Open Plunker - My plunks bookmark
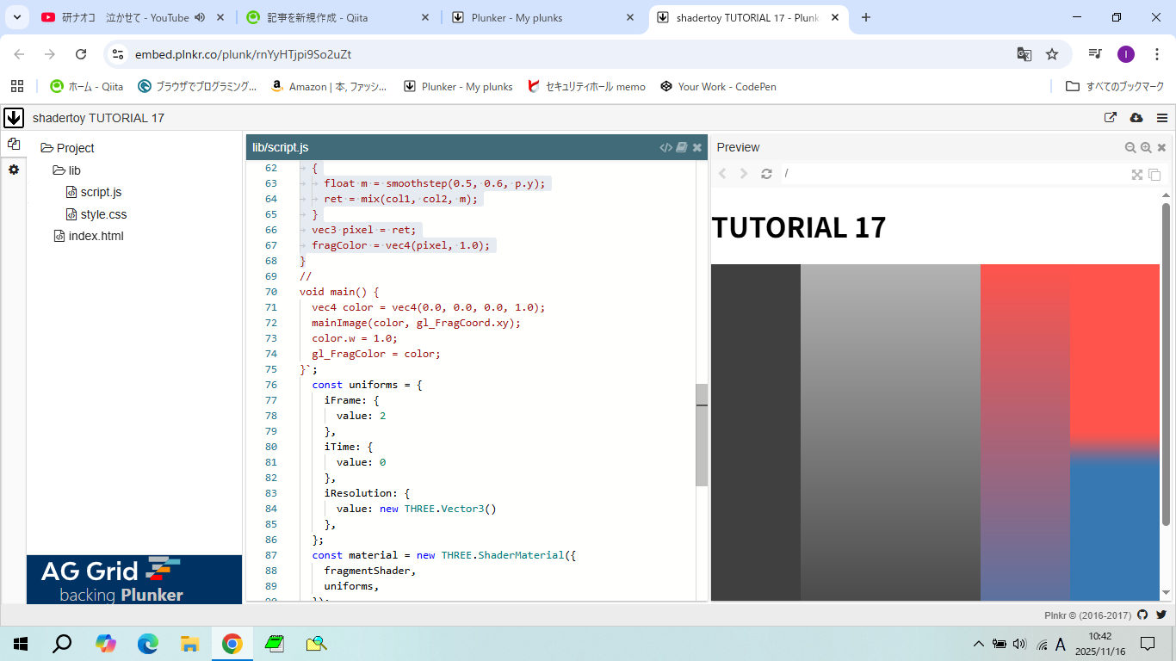The image size is (1176, 661). 458,86
